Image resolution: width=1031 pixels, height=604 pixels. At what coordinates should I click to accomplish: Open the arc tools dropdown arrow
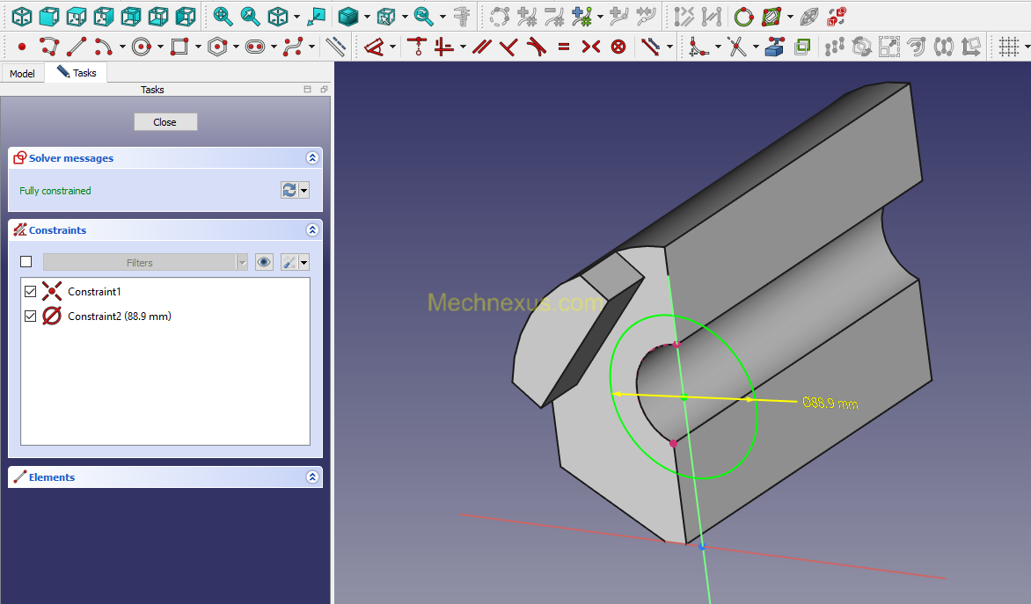122,47
